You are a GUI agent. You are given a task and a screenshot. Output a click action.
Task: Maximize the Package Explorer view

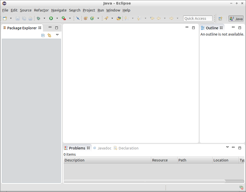(57, 28)
